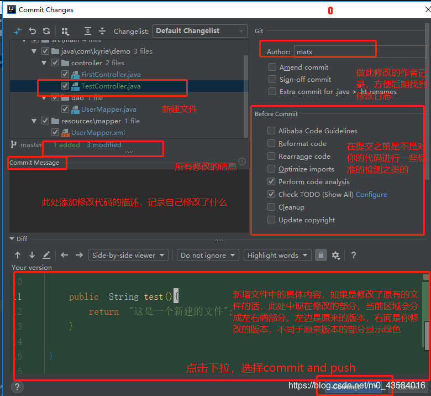
Task: Enable Update copyright checkbox
Action: point(271,220)
